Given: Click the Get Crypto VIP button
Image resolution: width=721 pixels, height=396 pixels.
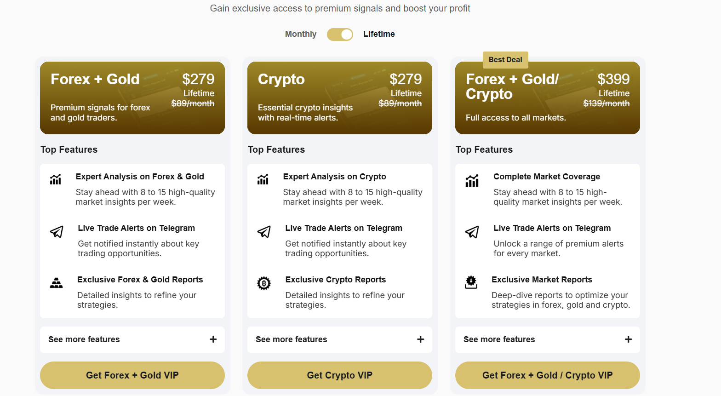Looking at the screenshot, I should 339,375.
